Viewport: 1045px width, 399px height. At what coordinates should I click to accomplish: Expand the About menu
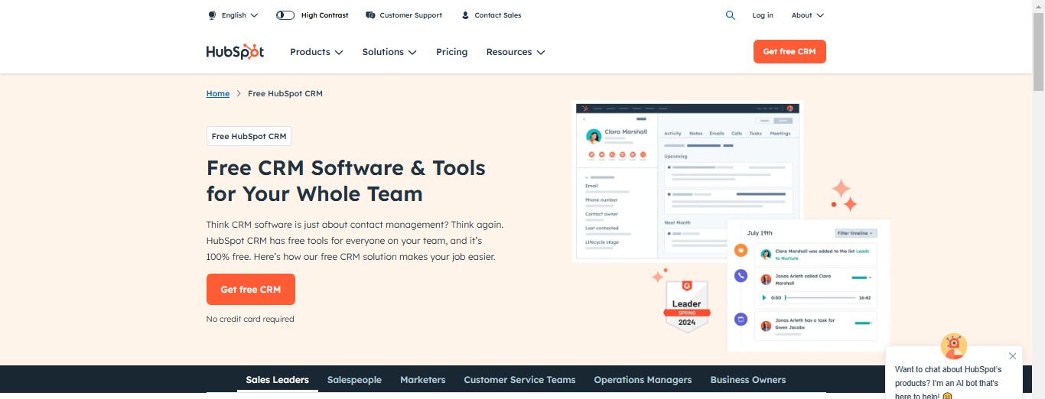[x=808, y=15]
